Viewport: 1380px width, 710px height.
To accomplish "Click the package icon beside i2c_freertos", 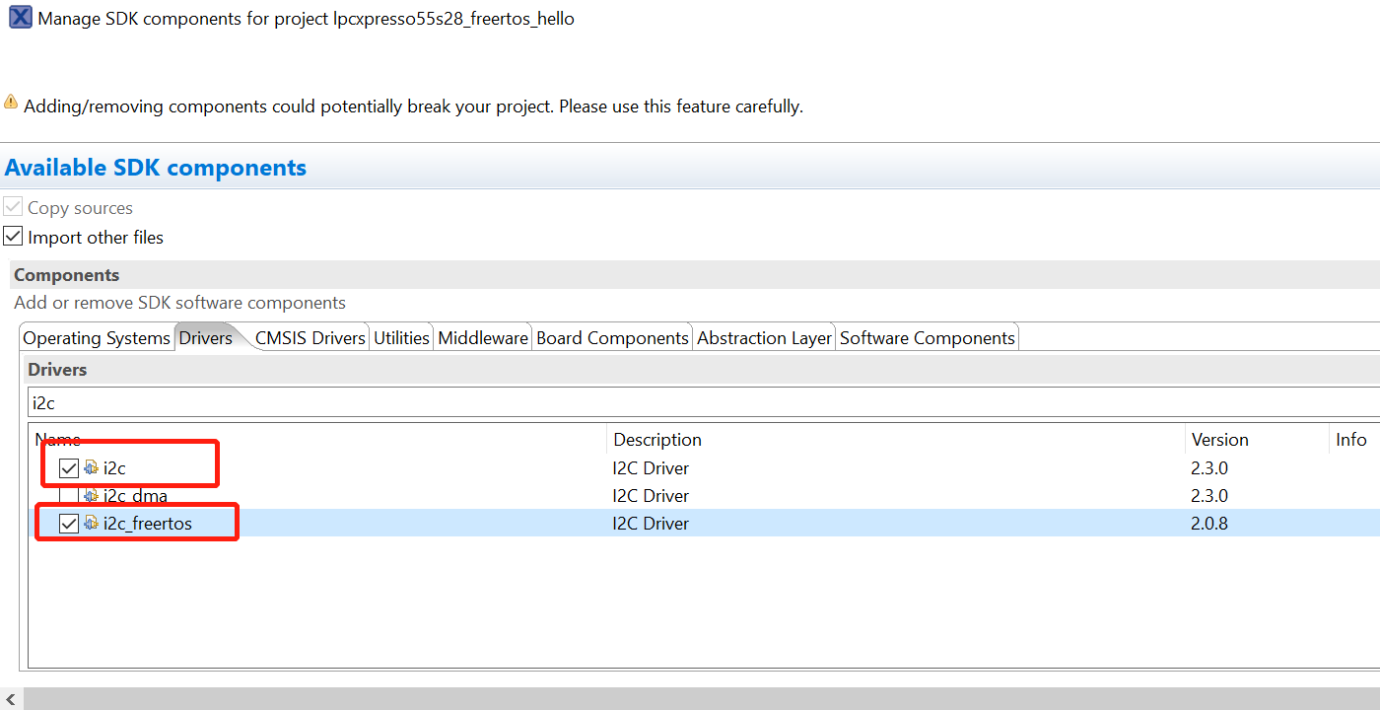I will [92, 523].
